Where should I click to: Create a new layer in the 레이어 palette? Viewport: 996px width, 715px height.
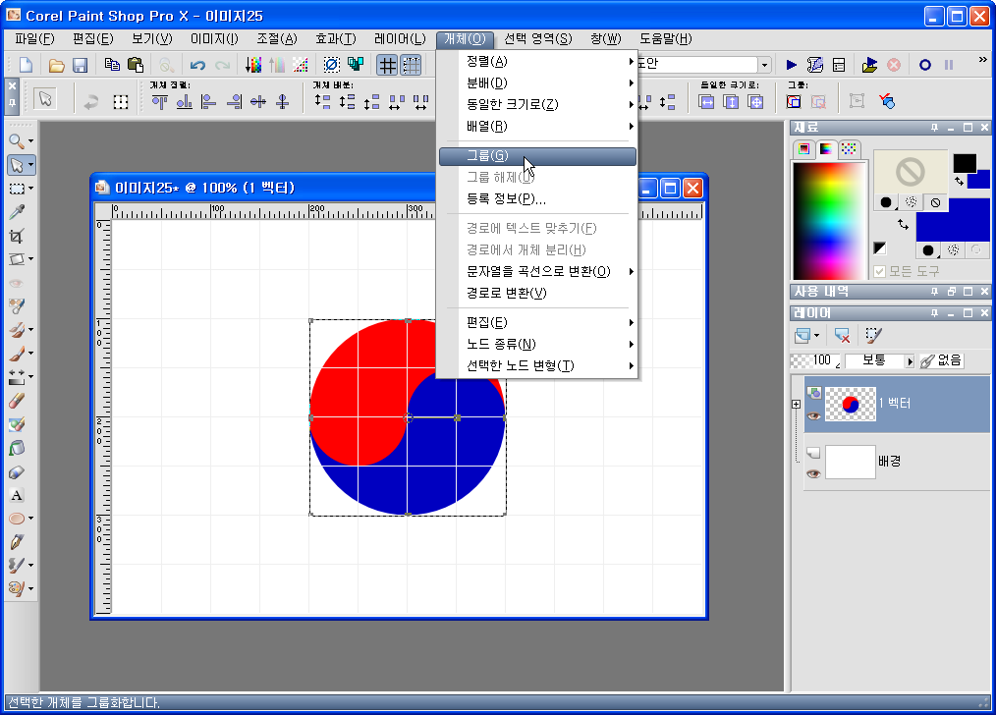[803, 335]
